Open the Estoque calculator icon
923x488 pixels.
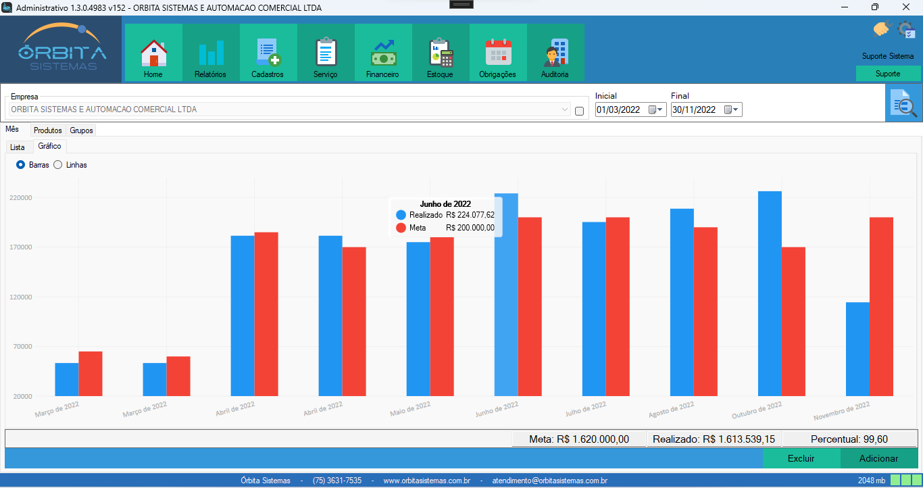[440, 53]
